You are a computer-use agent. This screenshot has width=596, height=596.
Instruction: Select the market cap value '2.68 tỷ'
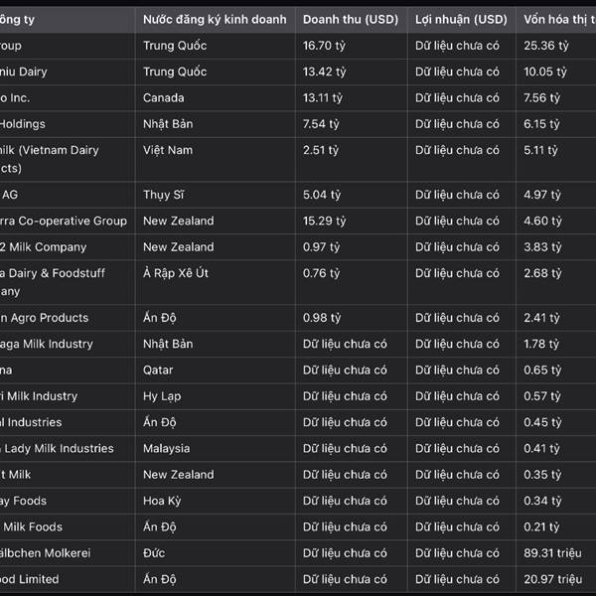point(542,273)
